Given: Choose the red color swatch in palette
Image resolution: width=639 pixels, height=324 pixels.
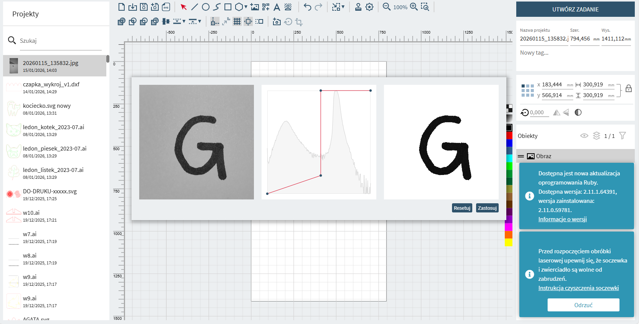Looking at the screenshot, I should (x=509, y=135).
